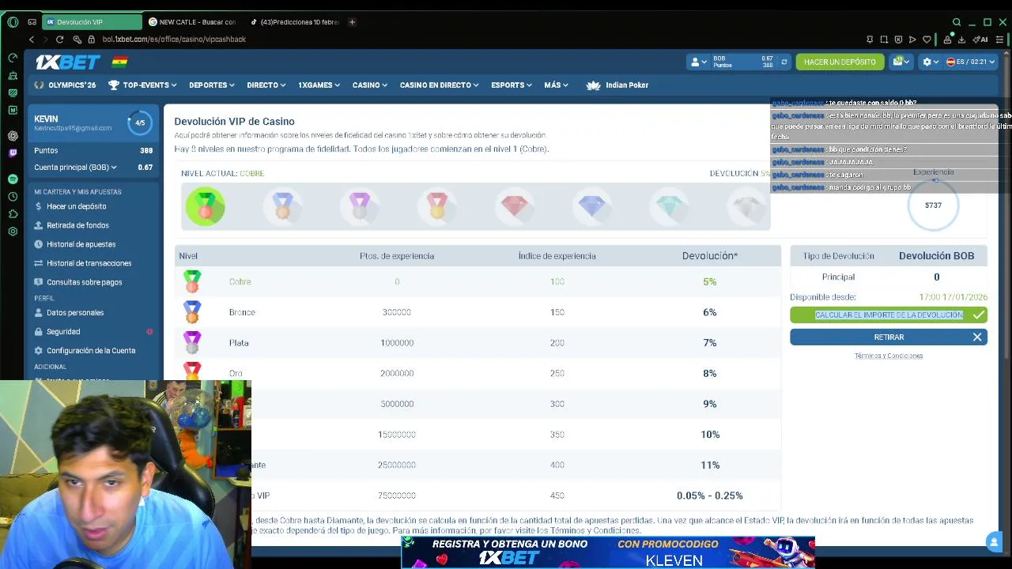Open Extensions cube in Opera sidebar
1012x569 pixels.
coord(13,214)
